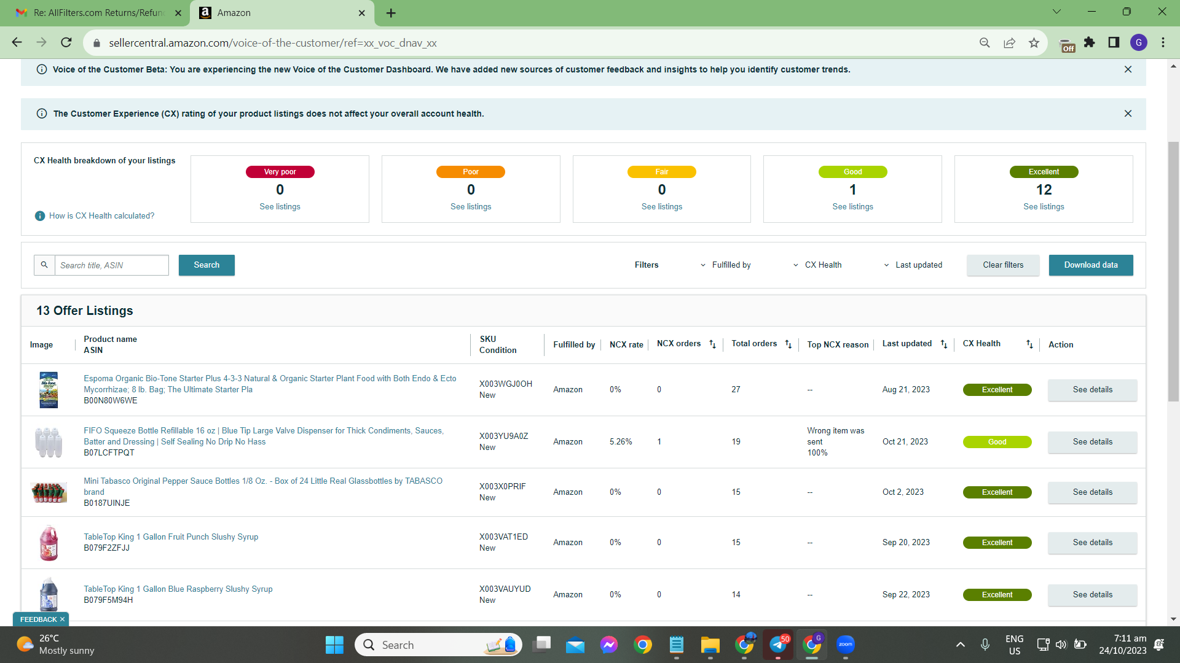Close the AllFilters.com Gmail tab
This screenshot has width=1180, height=663.
point(178,13)
